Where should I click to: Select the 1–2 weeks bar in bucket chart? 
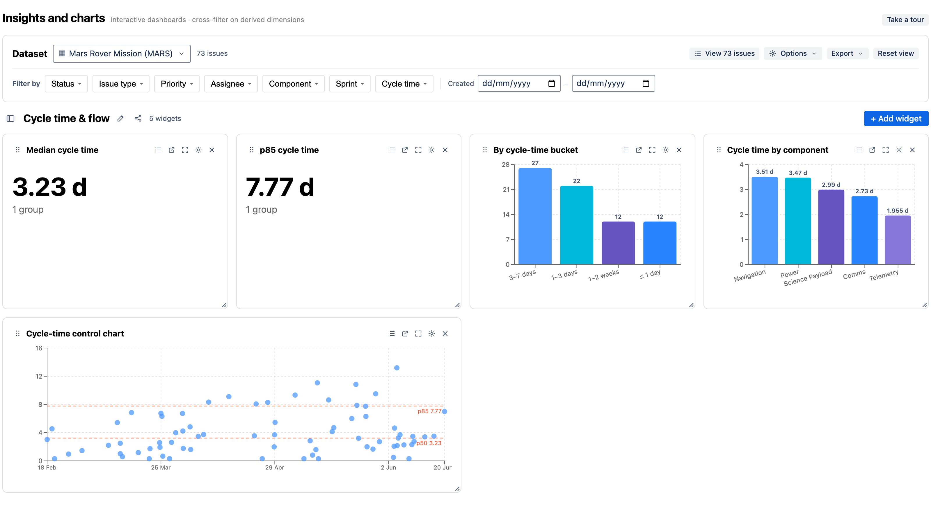pyautogui.click(x=618, y=243)
